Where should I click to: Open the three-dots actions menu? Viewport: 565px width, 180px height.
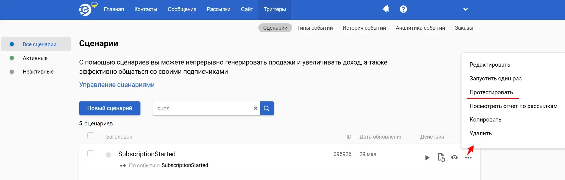pyautogui.click(x=468, y=158)
